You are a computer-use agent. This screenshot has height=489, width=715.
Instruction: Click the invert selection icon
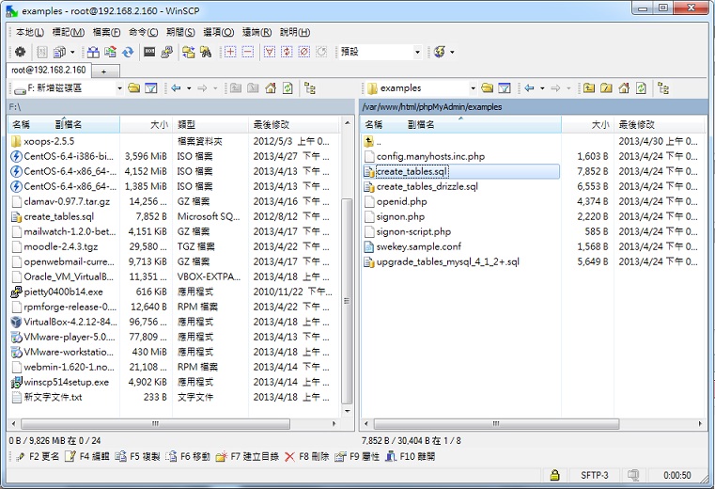click(287, 52)
